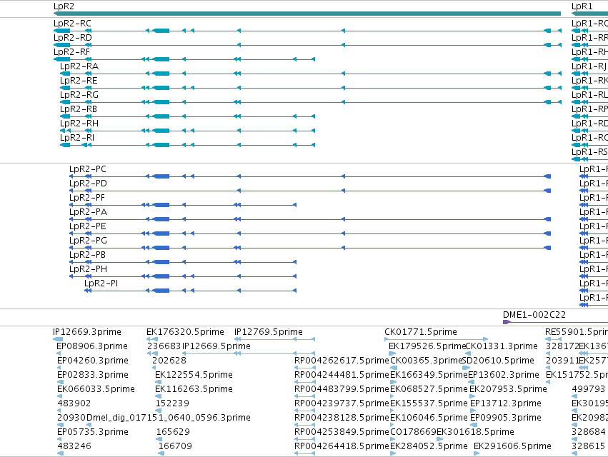
Task: Open the RP004262617.5prime feature
Action: [305, 368]
